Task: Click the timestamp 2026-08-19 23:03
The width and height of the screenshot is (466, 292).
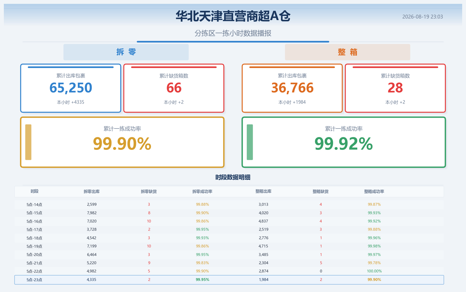Action: [x=422, y=17]
